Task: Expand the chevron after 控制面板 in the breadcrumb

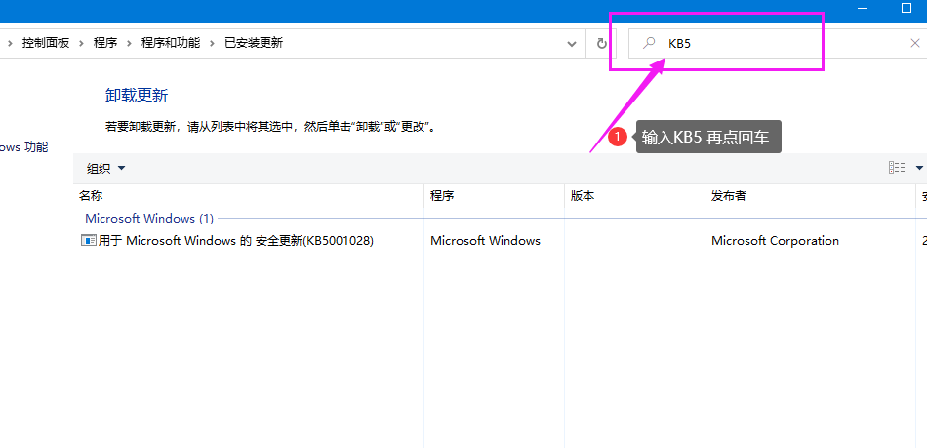Action: 82,43
